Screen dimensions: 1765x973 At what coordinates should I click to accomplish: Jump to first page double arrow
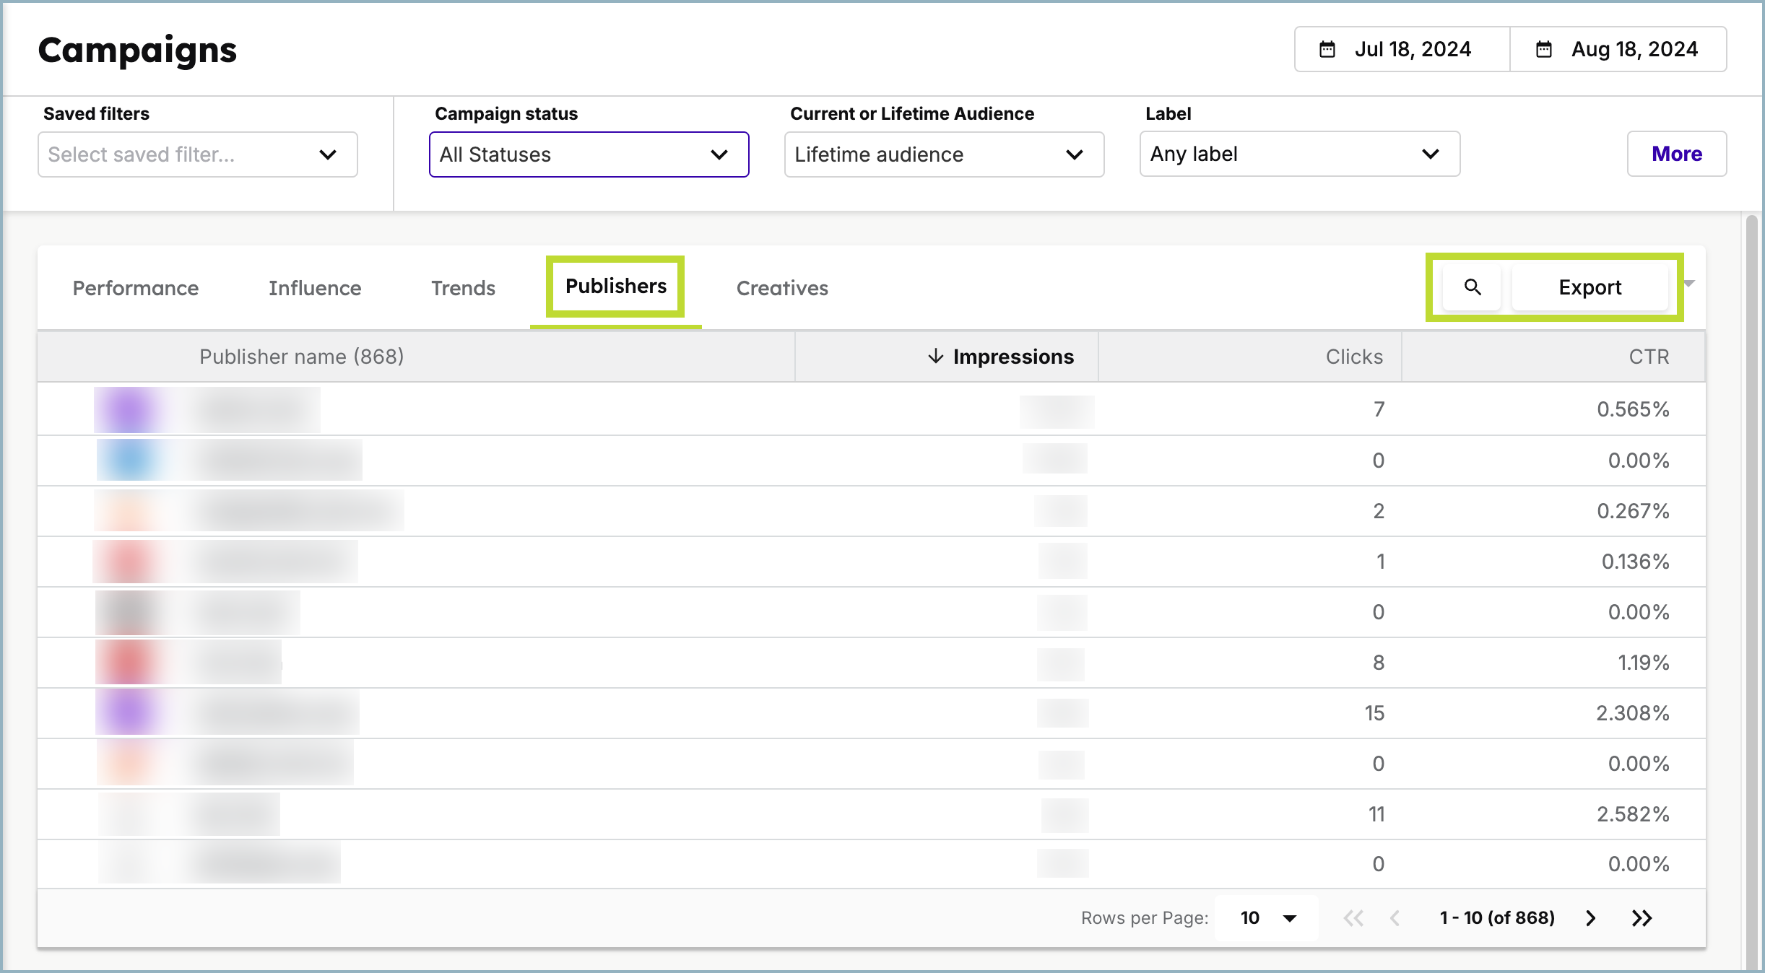(x=1353, y=917)
